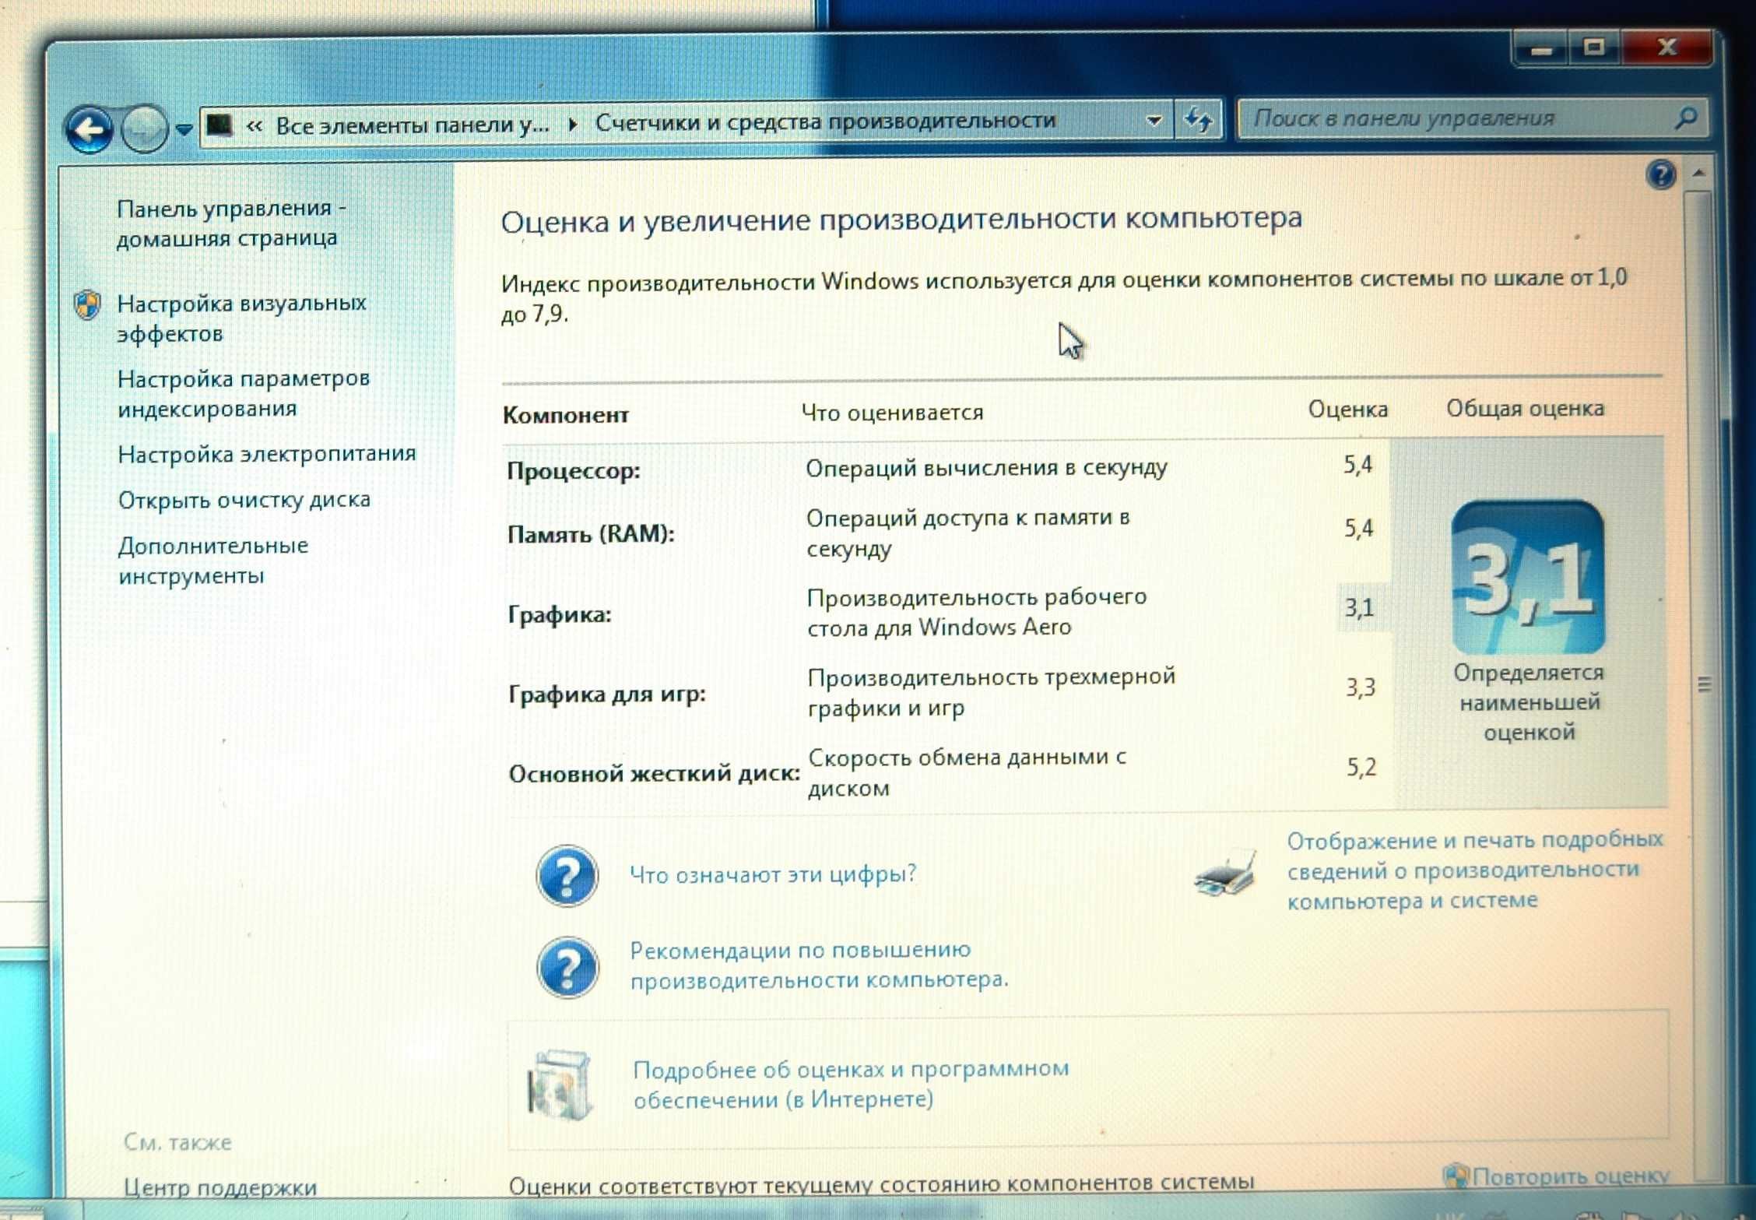This screenshot has width=1756, height=1220.
Task: Click the 'Общая оценка' column header
Action: (x=1525, y=409)
